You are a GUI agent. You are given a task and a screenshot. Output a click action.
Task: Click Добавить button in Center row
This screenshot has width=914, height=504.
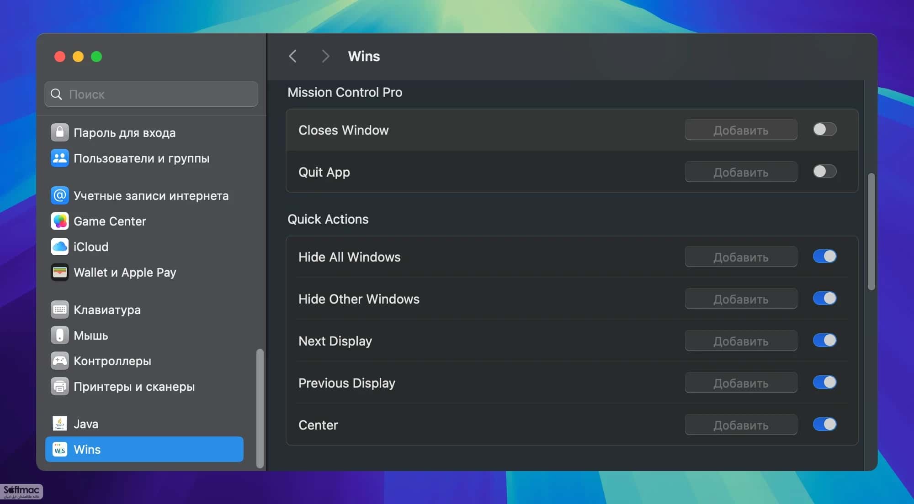741,425
